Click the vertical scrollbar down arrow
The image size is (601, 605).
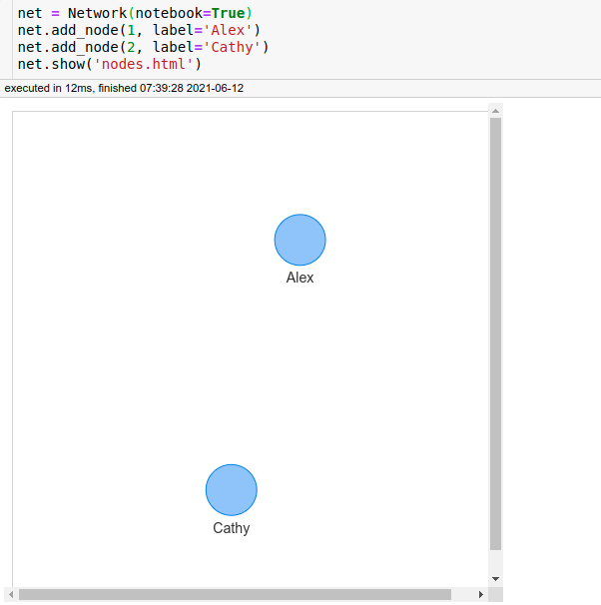[x=496, y=579]
